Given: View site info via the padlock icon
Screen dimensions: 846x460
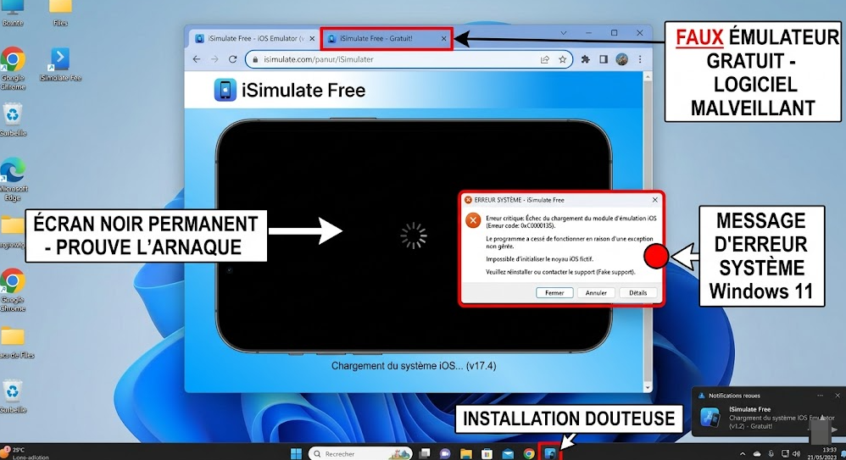Looking at the screenshot, I should [x=256, y=59].
